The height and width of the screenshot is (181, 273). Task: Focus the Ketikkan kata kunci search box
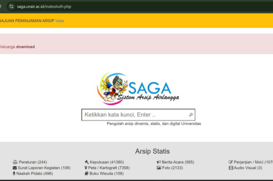click(x=138, y=115)
